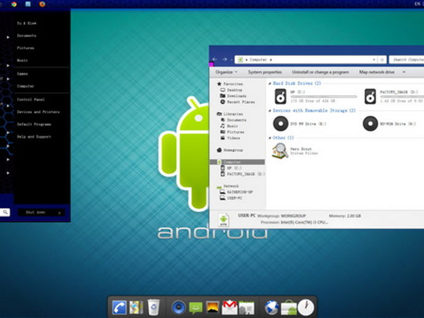Collapse Devices with Removable Storage group
This screenshot has height=318, width=424.
270,111
